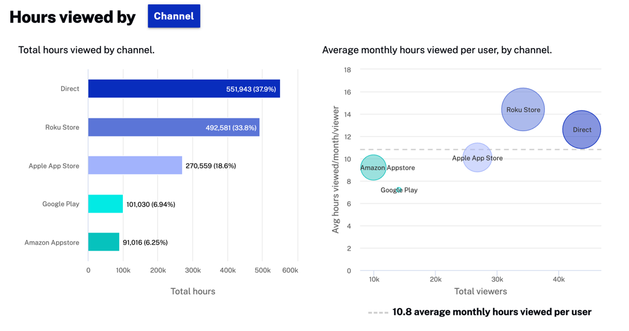This screenshot has height=331, width=629.
Task: Click the 270,559 (18.6%) value label
Action: pos(210,166)
